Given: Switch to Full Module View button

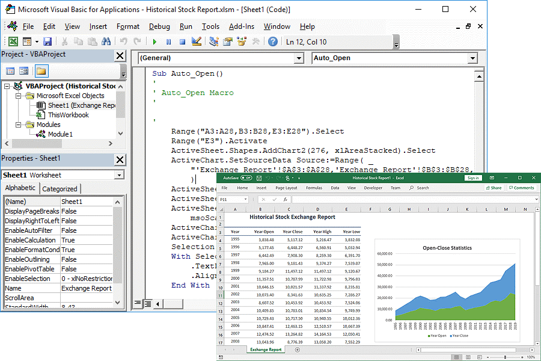Looking at the screenshot, I should [148, 304].
